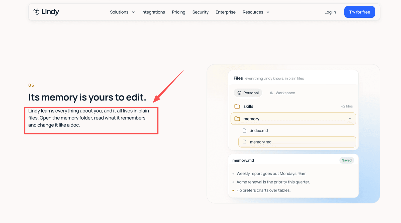Click the Try for free button

click(359, 12)
